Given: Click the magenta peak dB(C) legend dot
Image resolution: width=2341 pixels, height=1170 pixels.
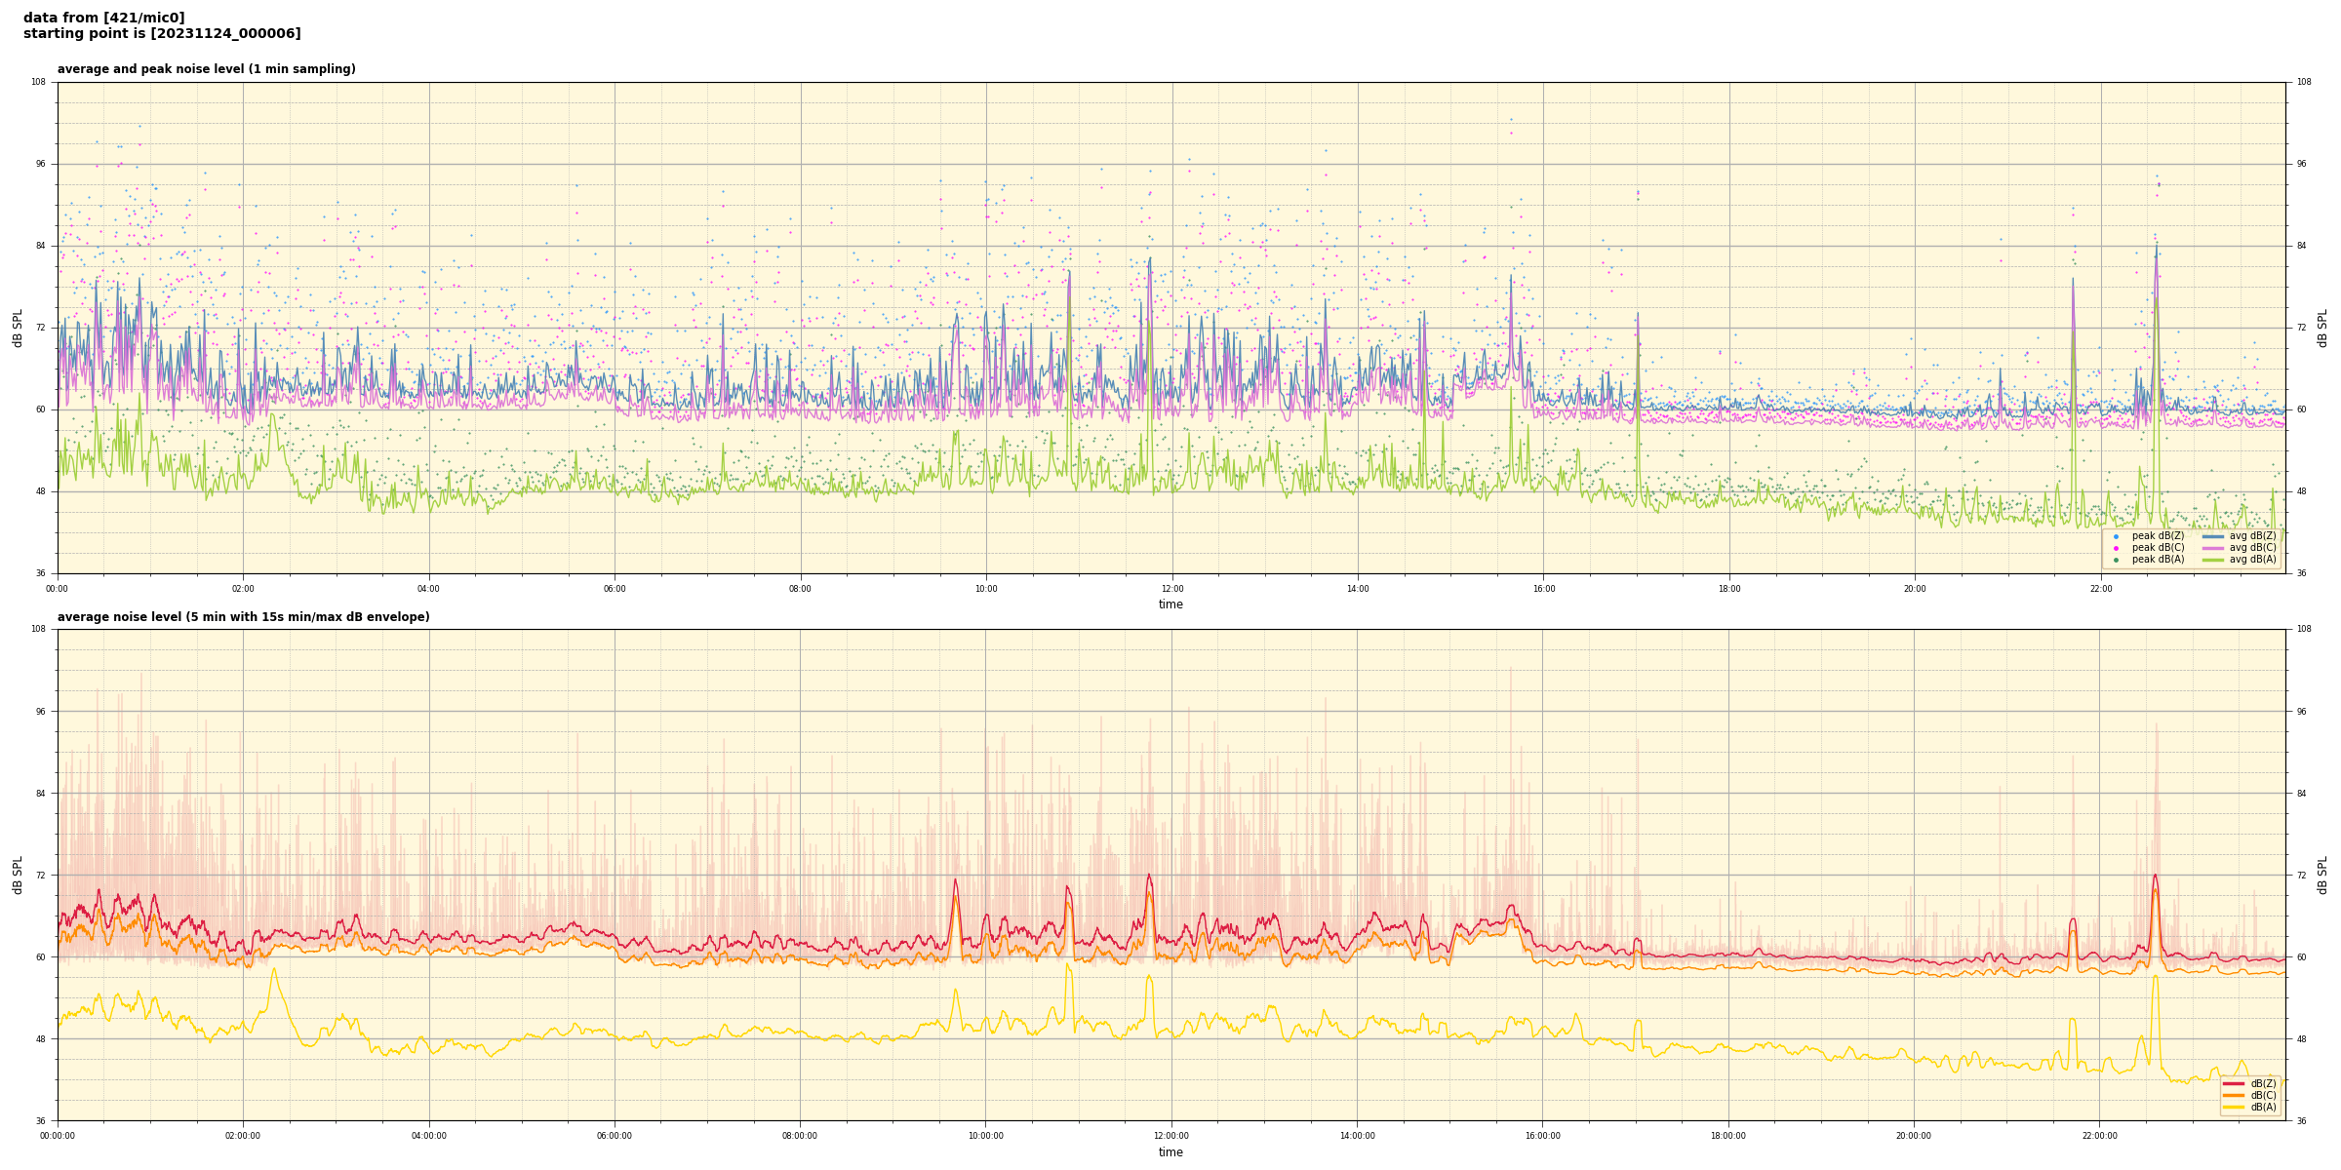Looking at the screenshot, I should [x=2116, y=548].
